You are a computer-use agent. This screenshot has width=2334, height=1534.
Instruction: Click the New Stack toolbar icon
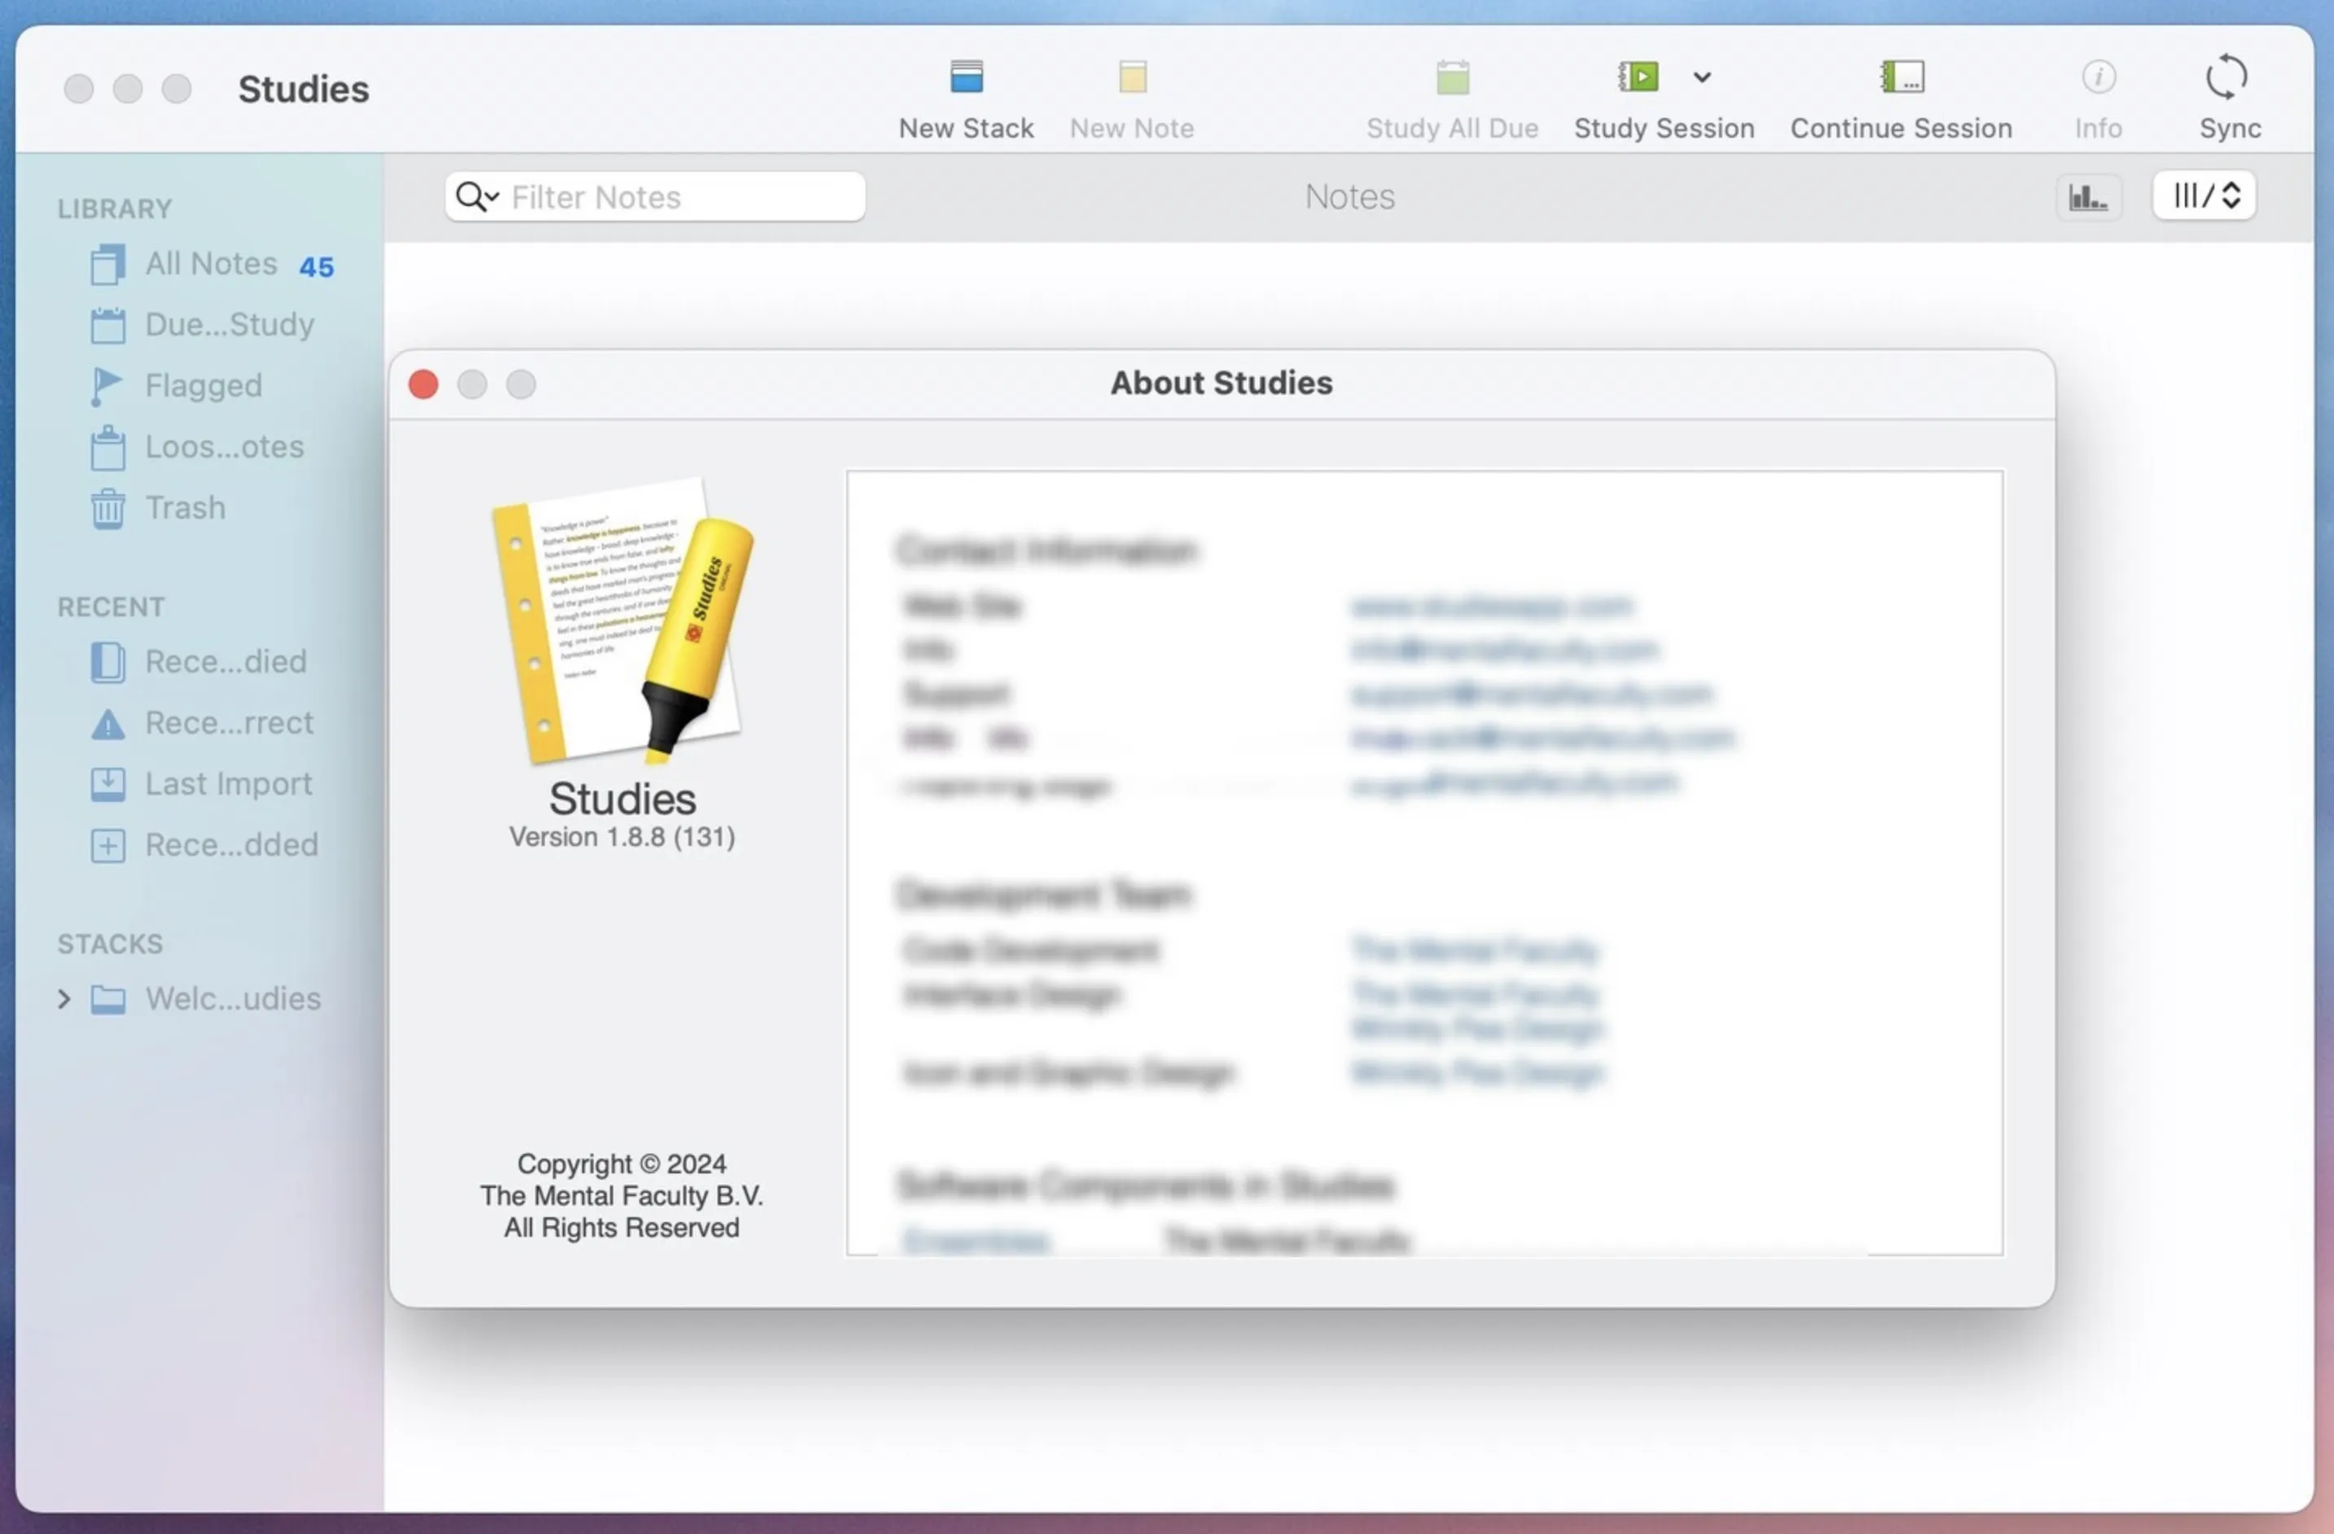(x=966, y=77)
